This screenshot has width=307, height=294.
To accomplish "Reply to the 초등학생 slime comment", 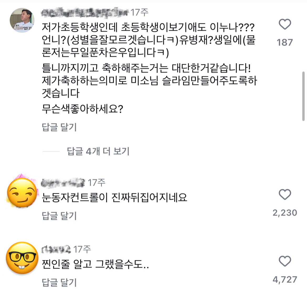I will (x=59, y=127).
